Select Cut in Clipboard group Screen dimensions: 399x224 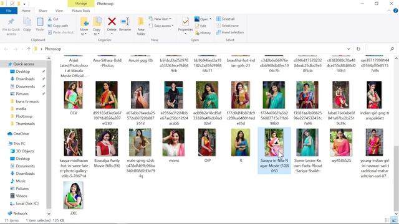[53, 19]
